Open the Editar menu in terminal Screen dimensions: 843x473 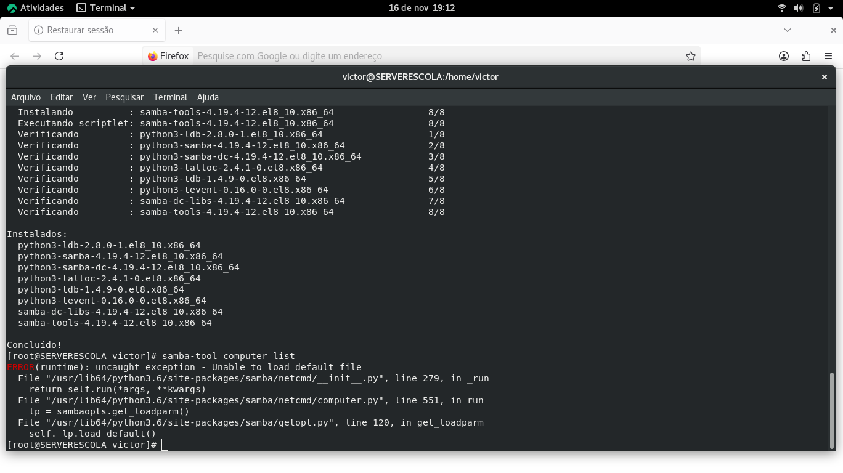pos(62,97)
